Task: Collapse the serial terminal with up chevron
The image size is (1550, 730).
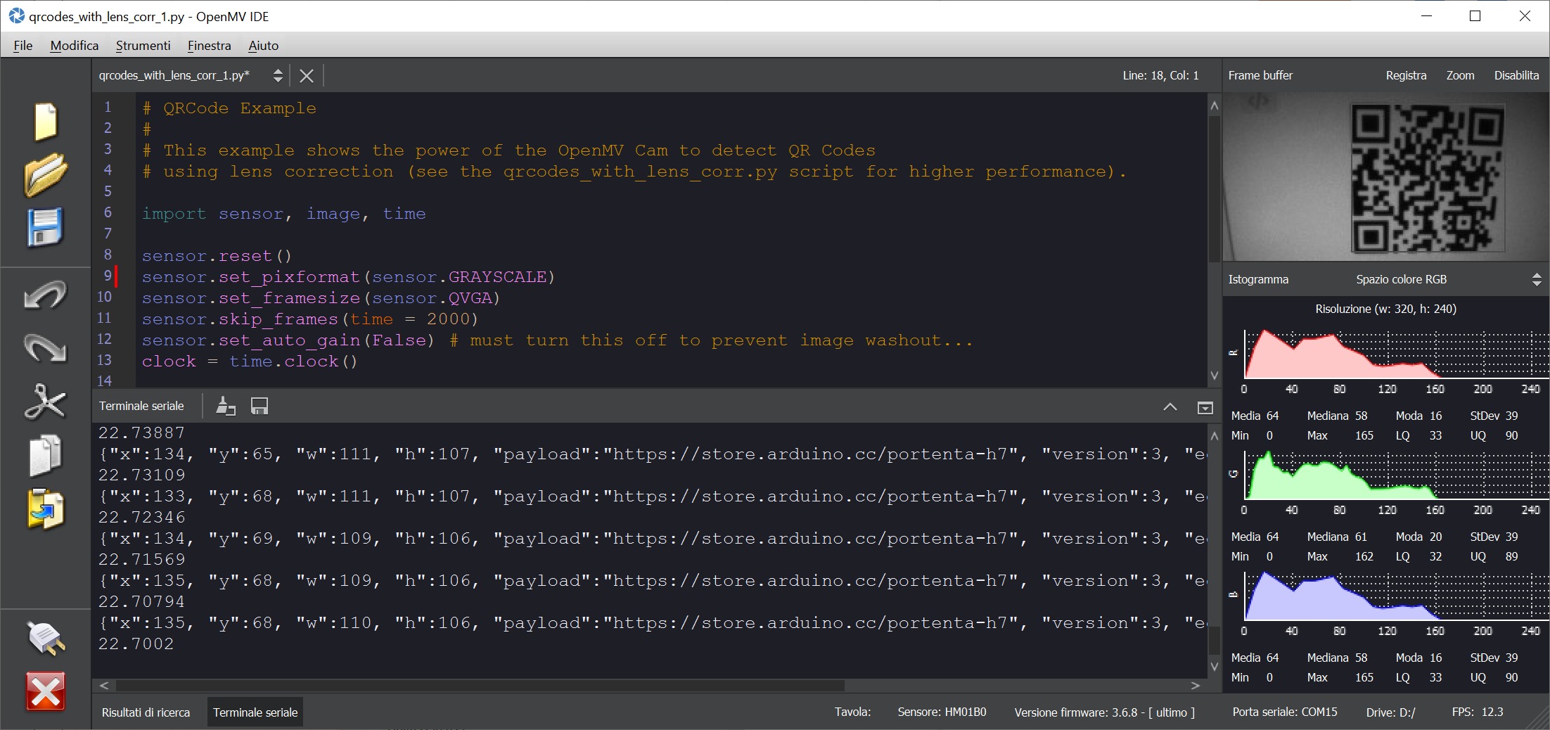Action: point(1170,407)
